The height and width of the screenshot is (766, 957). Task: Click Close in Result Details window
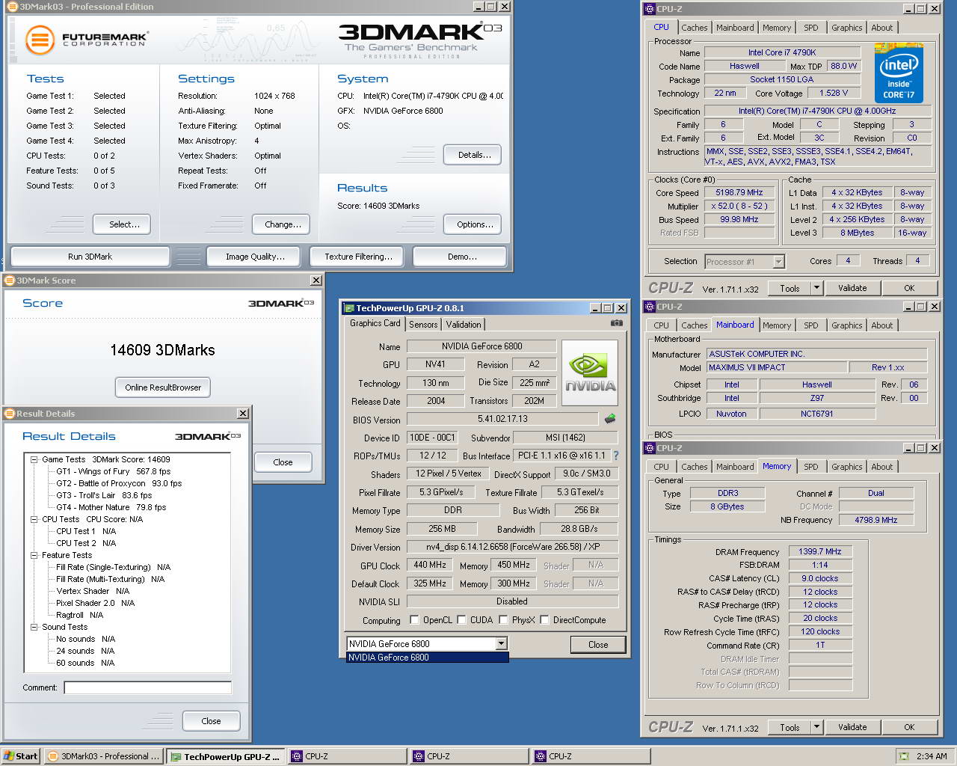pyautogui.click(x=211, y=721)
